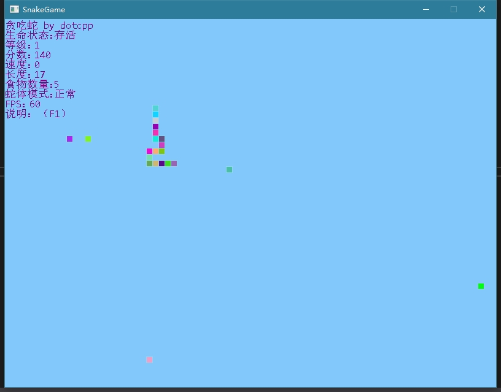
Task: Click the '贪吃蛇 by dotcpp' heading text
Action: pyautogui.click(x=49, y=26)
